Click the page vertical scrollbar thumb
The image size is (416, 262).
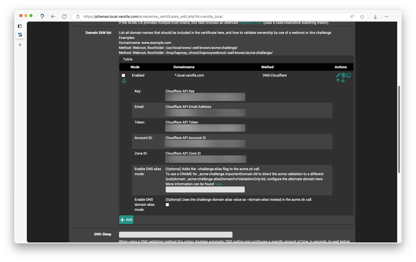point(399,129)
